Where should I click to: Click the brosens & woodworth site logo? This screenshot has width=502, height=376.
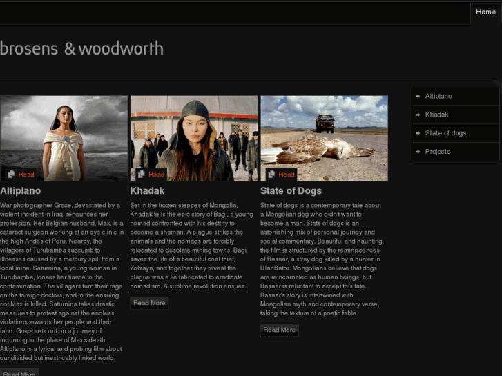tap(81, 48)
